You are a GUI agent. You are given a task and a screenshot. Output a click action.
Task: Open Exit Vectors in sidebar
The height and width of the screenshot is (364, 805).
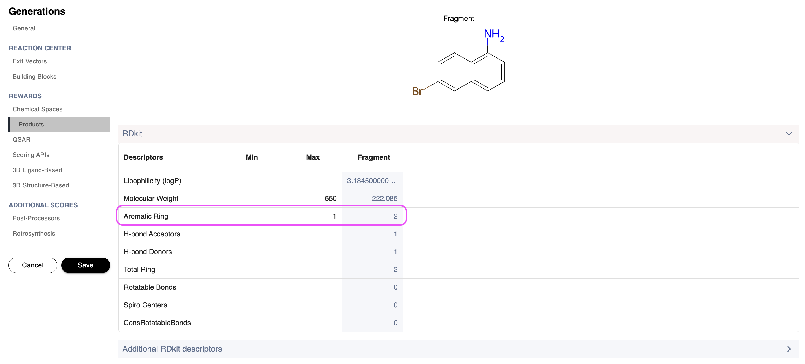[x=30, y=61]
